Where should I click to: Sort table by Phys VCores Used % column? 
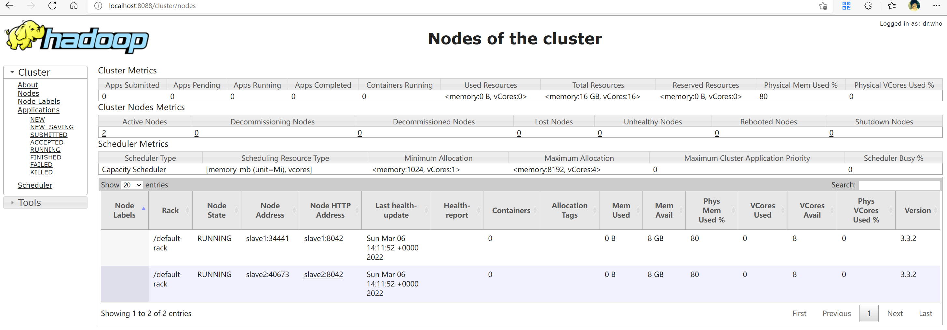click(866, 210)
